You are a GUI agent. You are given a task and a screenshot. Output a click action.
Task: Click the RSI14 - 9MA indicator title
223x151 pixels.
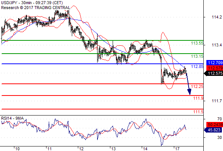coord(12,118)
